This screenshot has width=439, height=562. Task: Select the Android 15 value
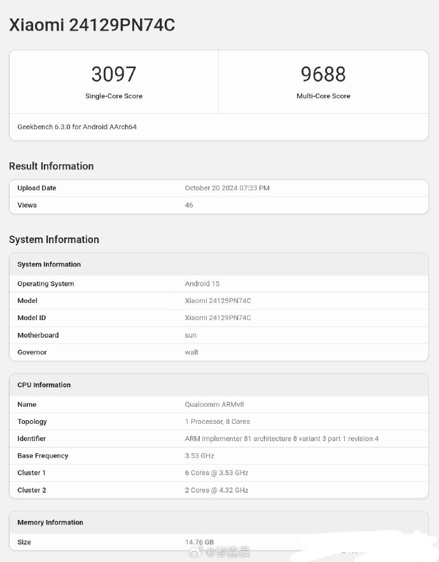[202, 283]
